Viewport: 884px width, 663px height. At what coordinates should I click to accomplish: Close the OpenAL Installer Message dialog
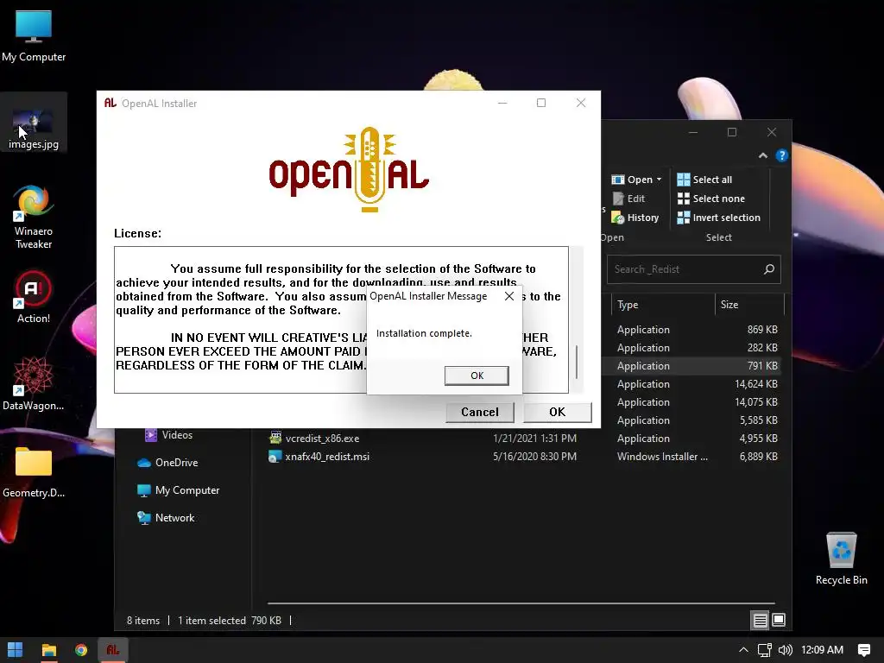tap(509, 296)
